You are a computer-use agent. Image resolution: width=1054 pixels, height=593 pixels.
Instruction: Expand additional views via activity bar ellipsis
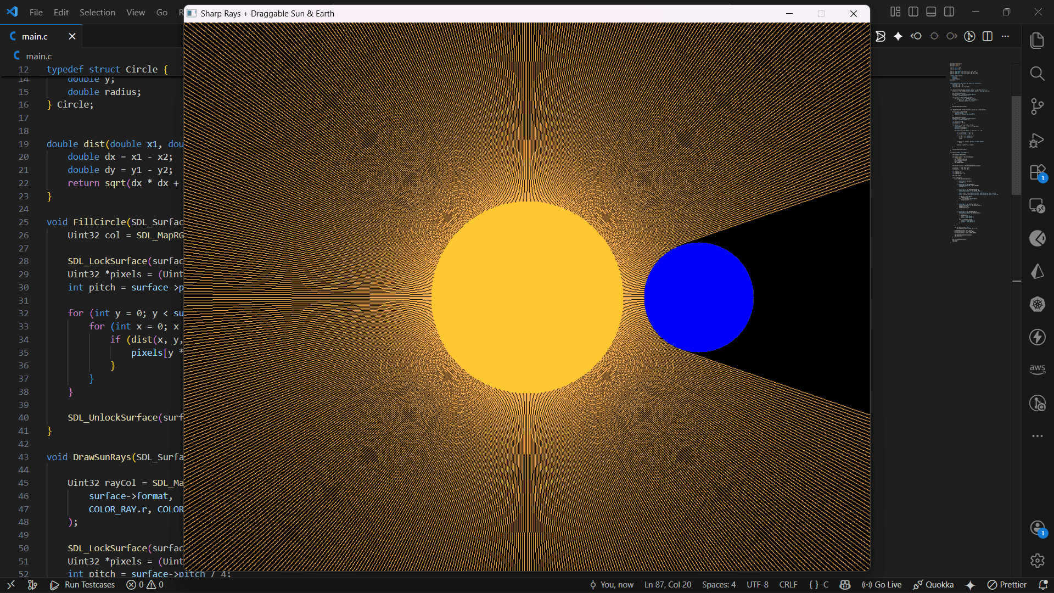point(1038,436)
